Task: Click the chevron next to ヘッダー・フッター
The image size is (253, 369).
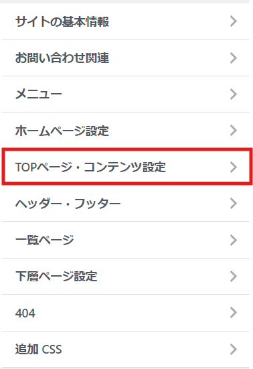Action: pyautogui.click(x=233, y=204)
